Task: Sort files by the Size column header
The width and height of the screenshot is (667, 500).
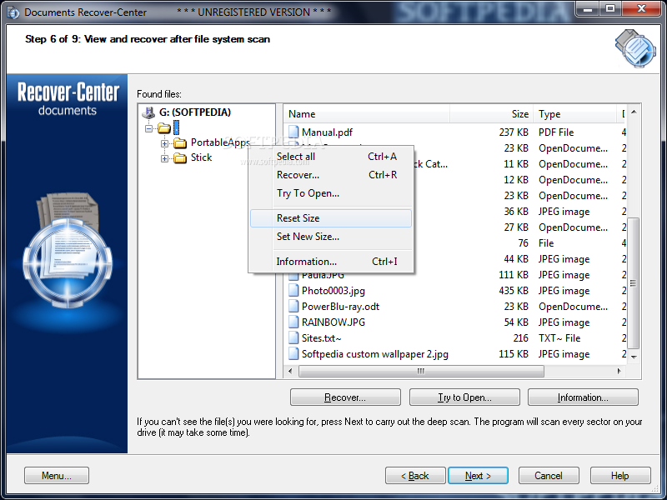Action: (x=491, y=114)
